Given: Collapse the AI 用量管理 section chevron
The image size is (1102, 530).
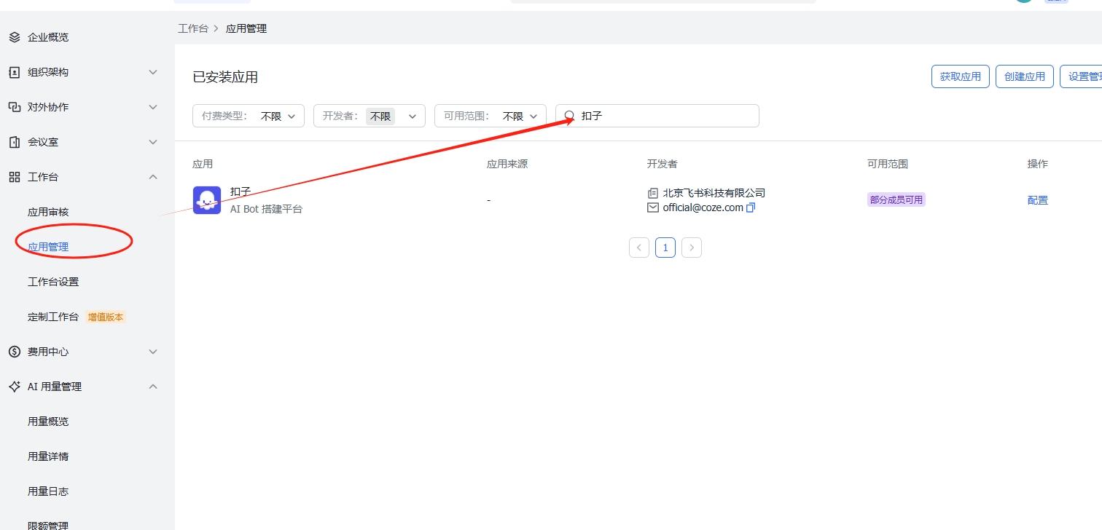Looking at the screenshot, I should pyautogui.click(x=153, y=387).
